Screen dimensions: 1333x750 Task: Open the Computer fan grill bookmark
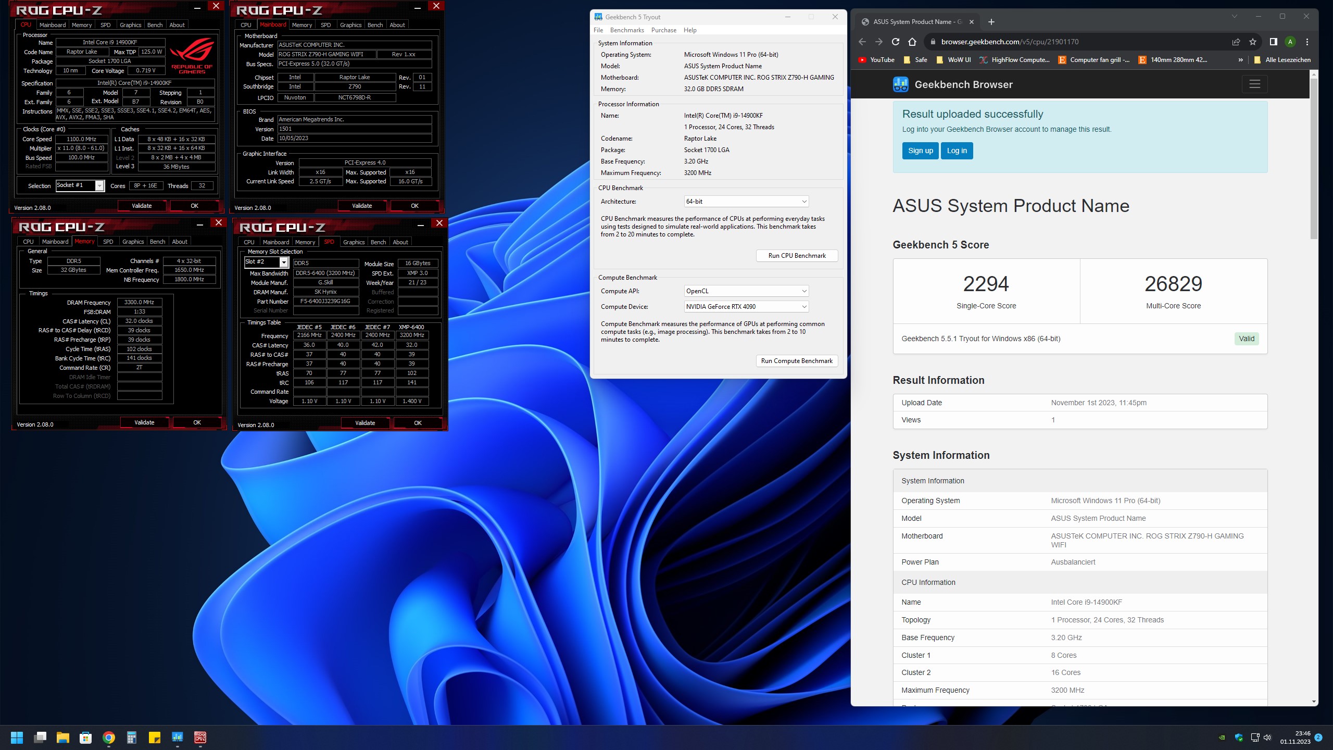tap(1094, 60)
